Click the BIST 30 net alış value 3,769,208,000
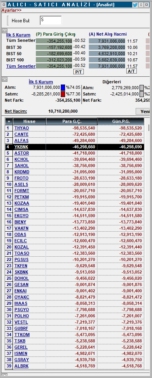The image size is (152, 378). tap(107, 47)
